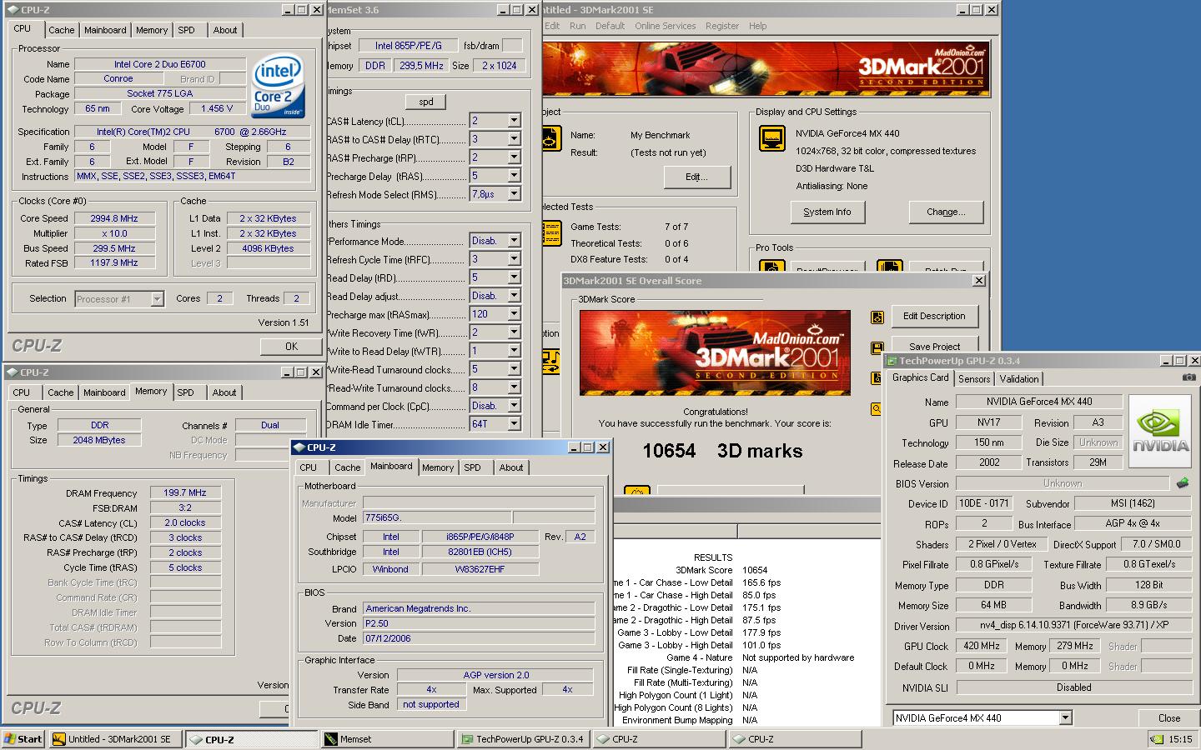Switch to the SPD tab in the top CPU-Z window
Image resolution: width=1201 pixels, height=750 pixels.
187,30
